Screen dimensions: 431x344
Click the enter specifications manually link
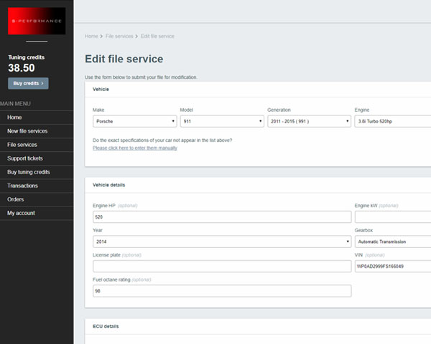(x=135, y=148)
